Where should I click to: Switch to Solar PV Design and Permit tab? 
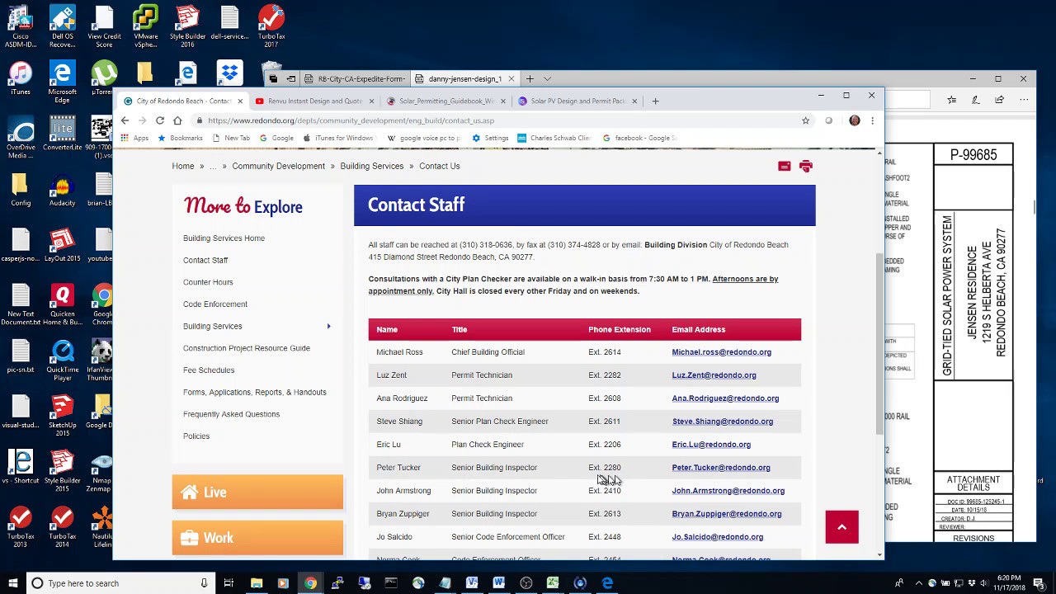click(577, 101)
